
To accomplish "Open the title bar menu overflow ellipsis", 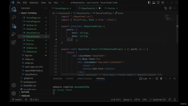I will tap(63, 3).
